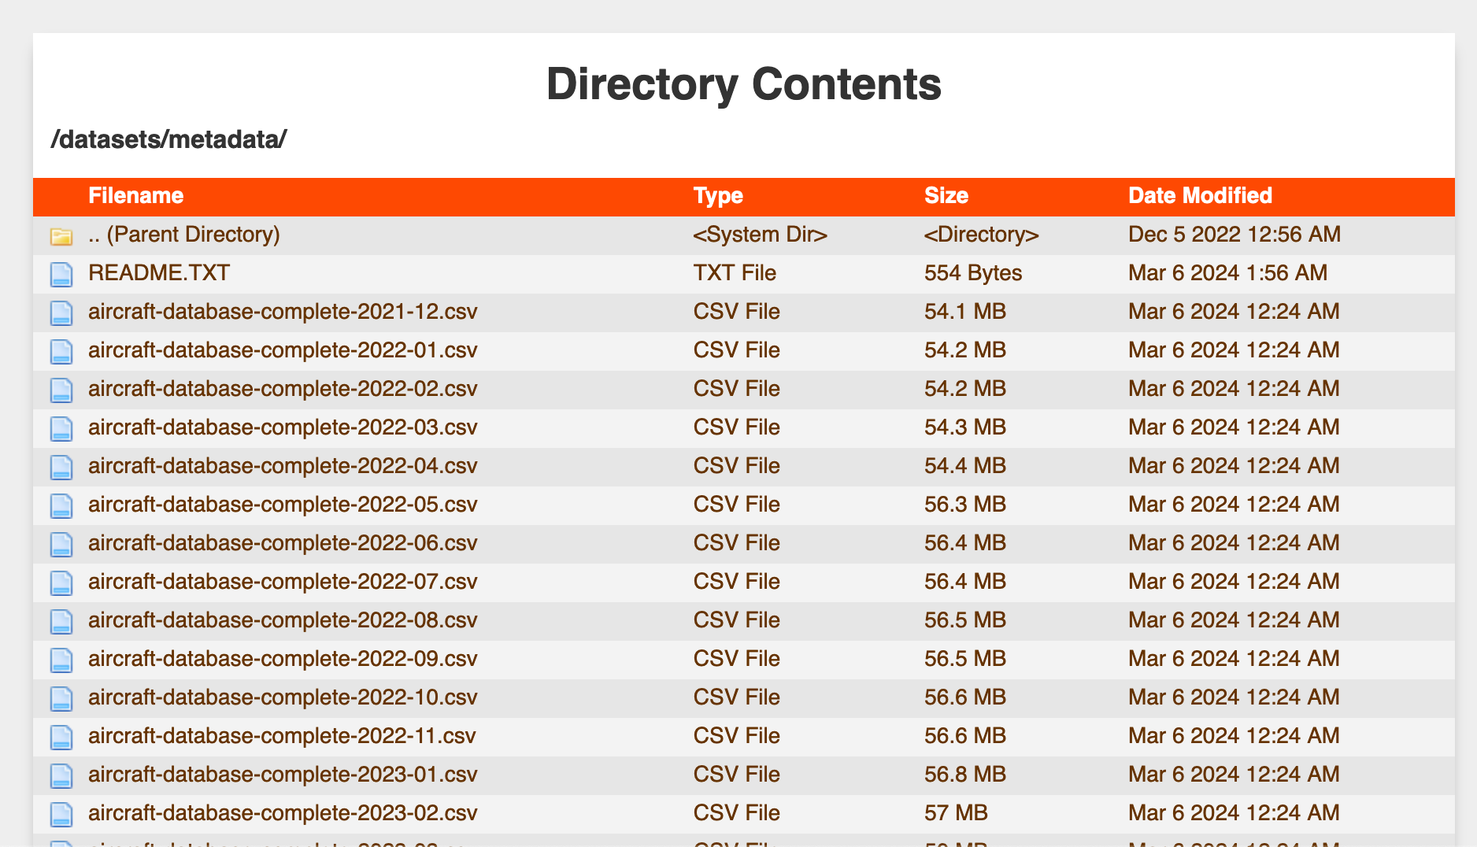
Task: Click file icon for aircraft-database-complete-2022-09.csv
Action: (61, 660)
